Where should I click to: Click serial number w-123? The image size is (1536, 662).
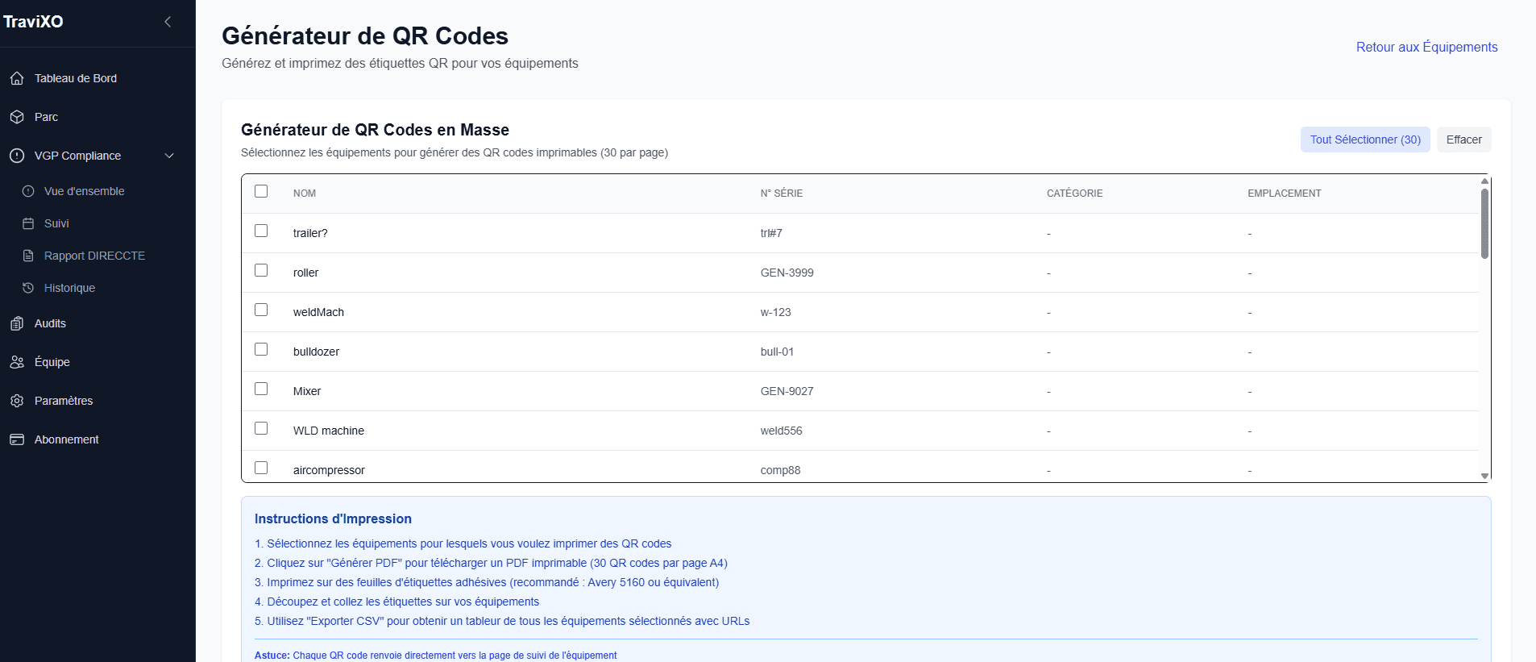tap(776, 312)
